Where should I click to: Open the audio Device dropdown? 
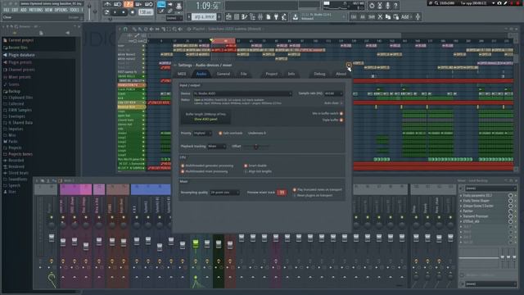coord(242,93)
